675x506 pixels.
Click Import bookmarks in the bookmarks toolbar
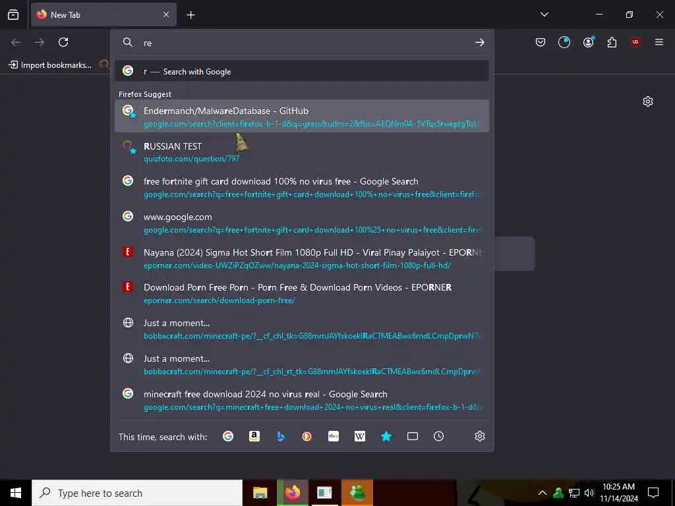point(50,65)
